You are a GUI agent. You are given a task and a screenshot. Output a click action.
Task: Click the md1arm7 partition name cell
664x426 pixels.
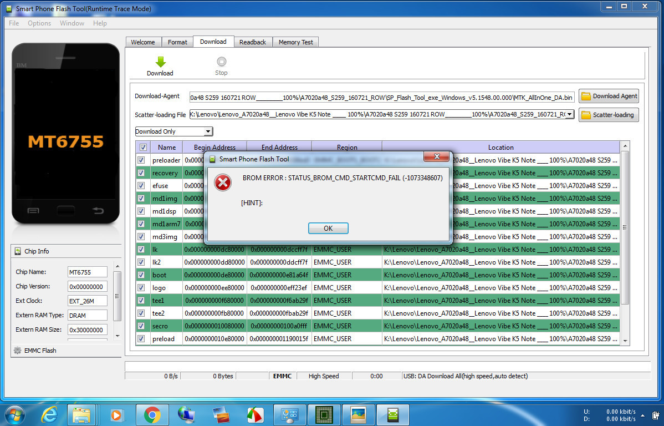(x=166, y=224)
